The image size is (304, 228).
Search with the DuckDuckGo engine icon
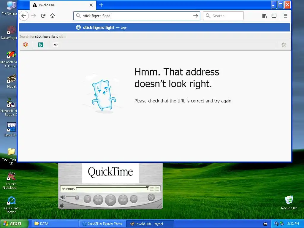tap(26, 45)
